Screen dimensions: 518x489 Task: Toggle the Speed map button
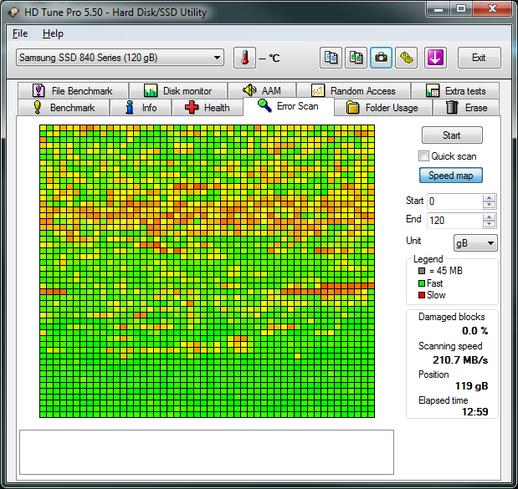pyautogui.click(x=450, y=176)
